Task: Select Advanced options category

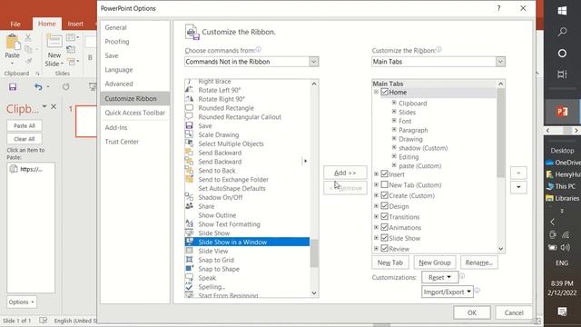Action: pyautogui.click(x=119, y=84)
